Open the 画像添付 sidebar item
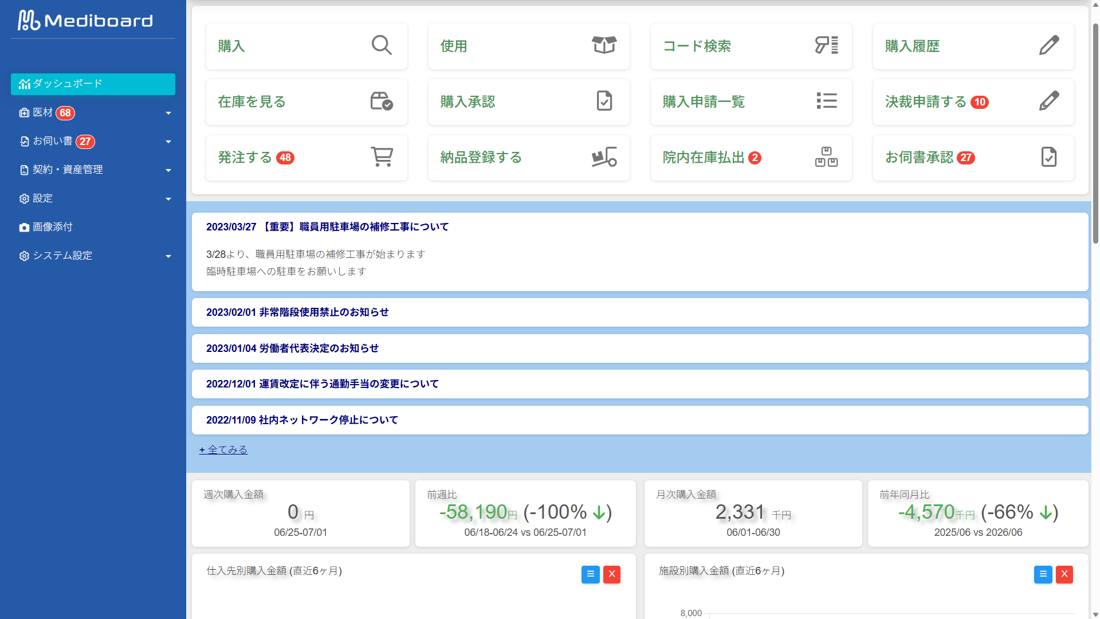 tap(93, 227)
